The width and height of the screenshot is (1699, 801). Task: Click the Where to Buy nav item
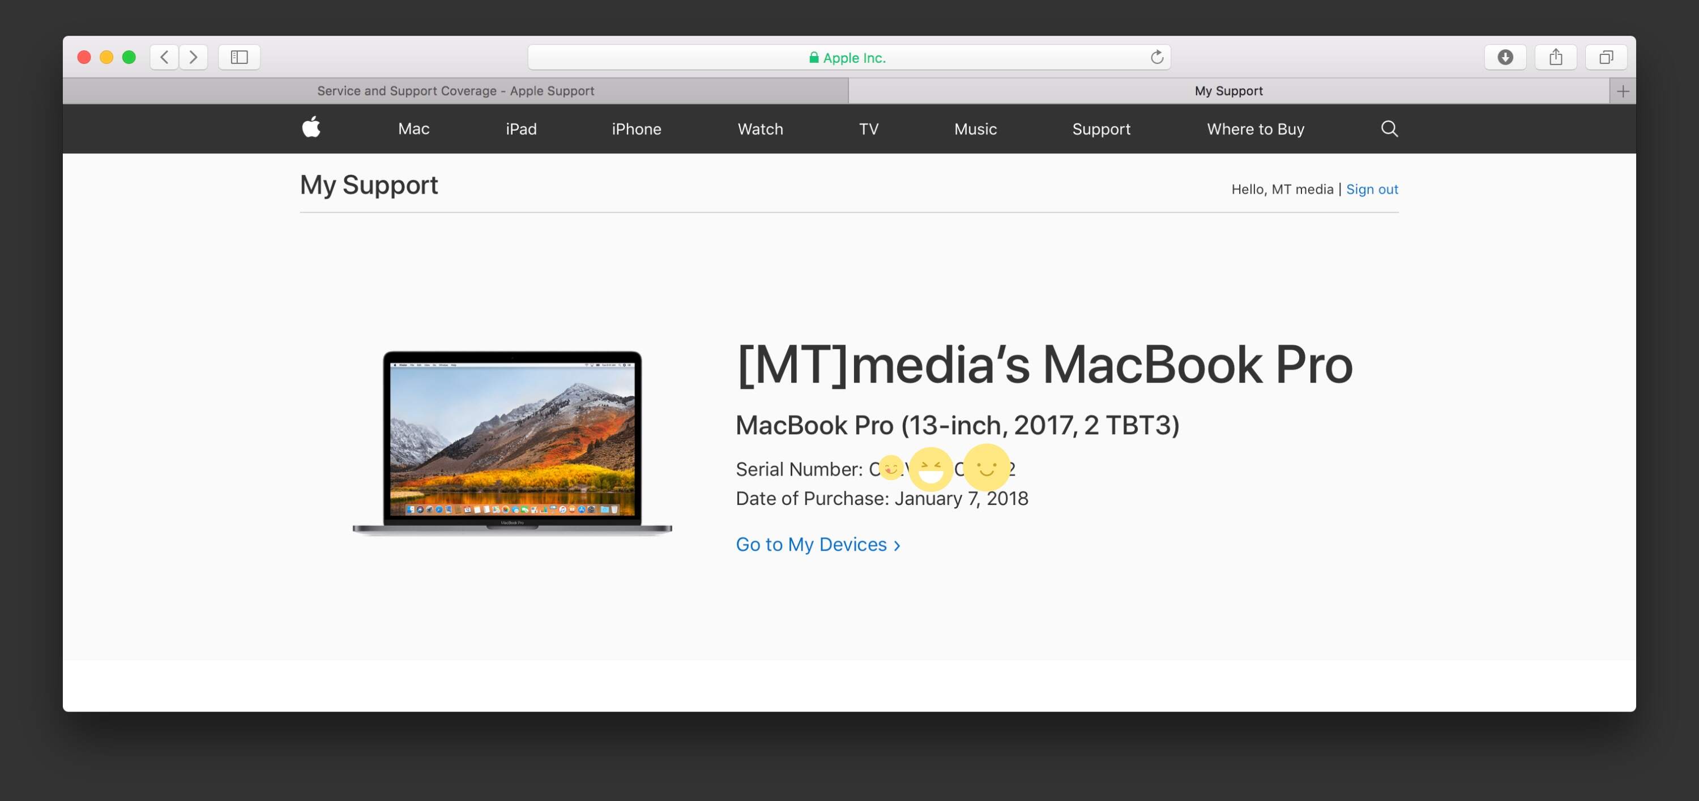pos(1255,129)
